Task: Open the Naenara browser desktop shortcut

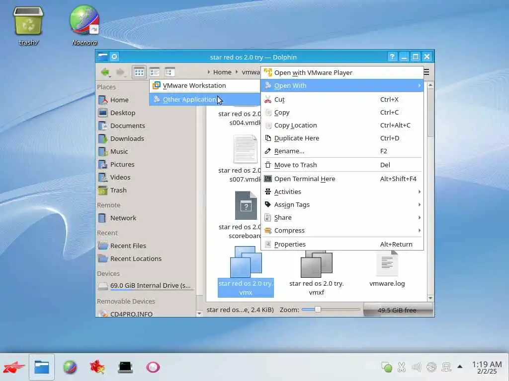Action: [x=85, y=26]
